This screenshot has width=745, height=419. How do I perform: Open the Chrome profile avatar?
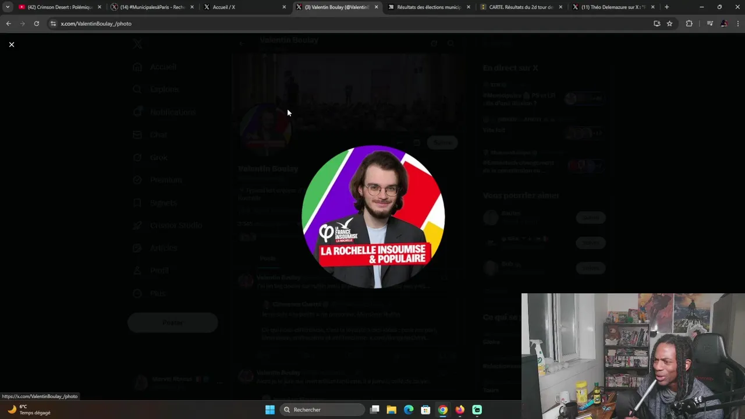724,23
